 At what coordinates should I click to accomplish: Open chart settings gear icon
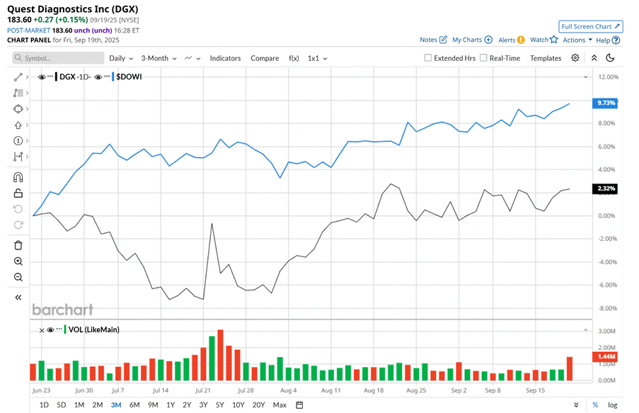(575, 58)
